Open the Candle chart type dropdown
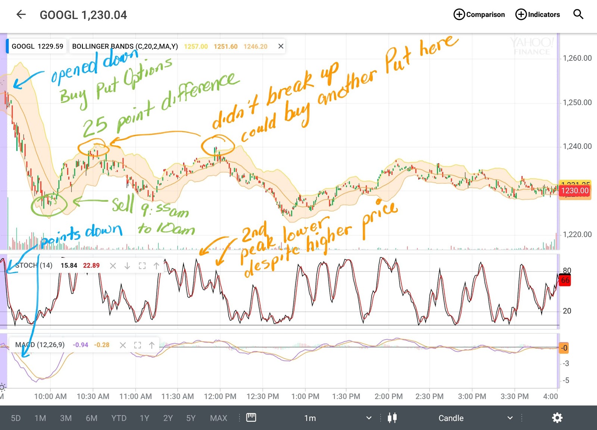The height and width of the screenshot is (430, 597). pos(476,418)
